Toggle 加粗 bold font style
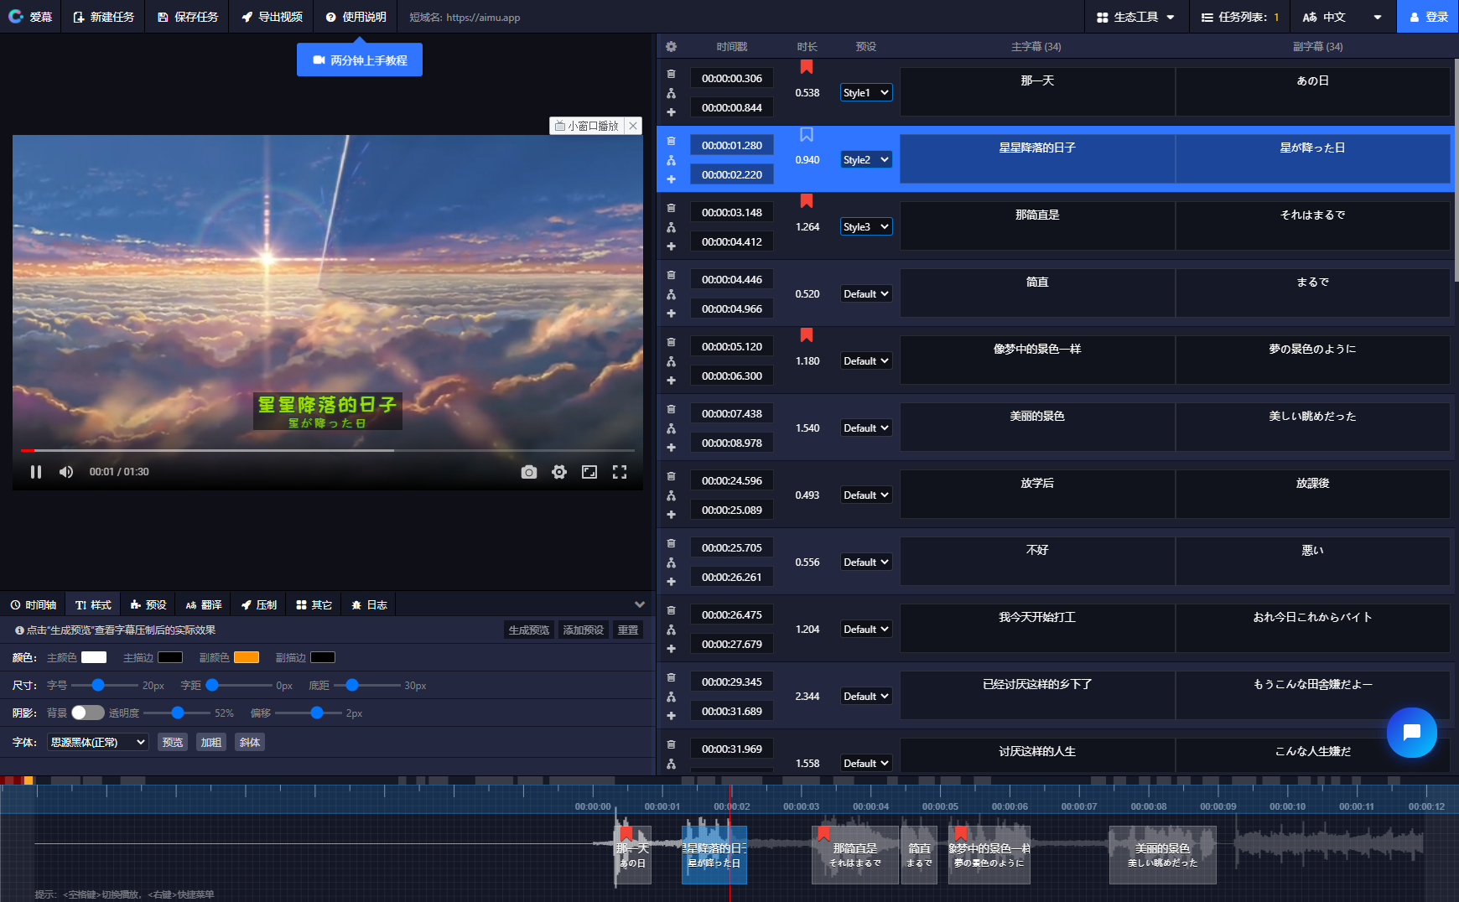 point(211,742)
